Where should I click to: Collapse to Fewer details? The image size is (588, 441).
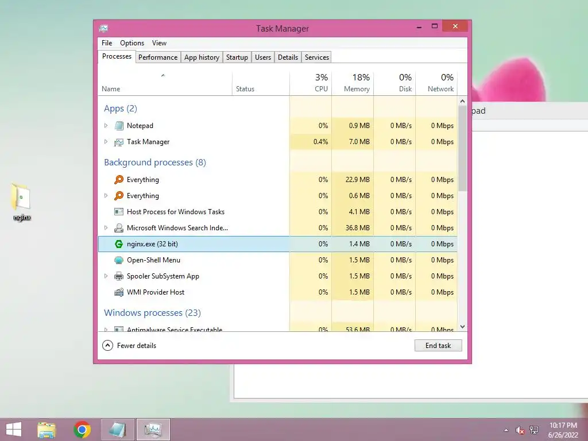(129, 345)
